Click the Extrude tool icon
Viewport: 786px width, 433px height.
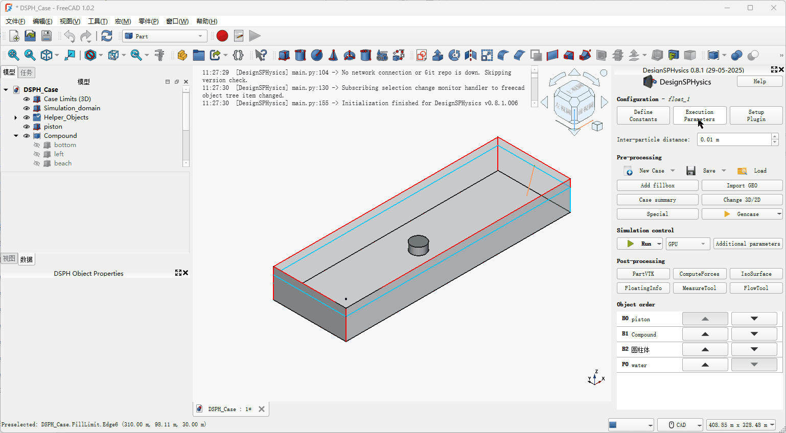(438, 55)
